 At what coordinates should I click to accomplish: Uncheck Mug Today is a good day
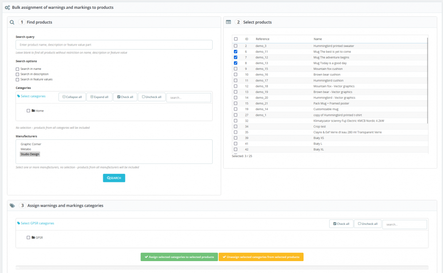(x=236, y=63)
